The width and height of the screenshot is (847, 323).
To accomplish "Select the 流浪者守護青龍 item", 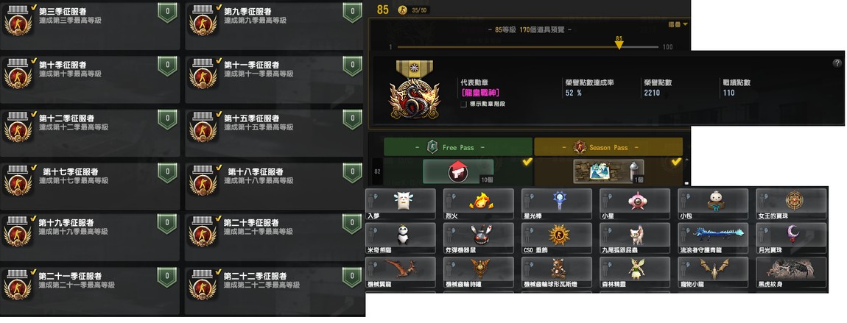I will point(713,238).
